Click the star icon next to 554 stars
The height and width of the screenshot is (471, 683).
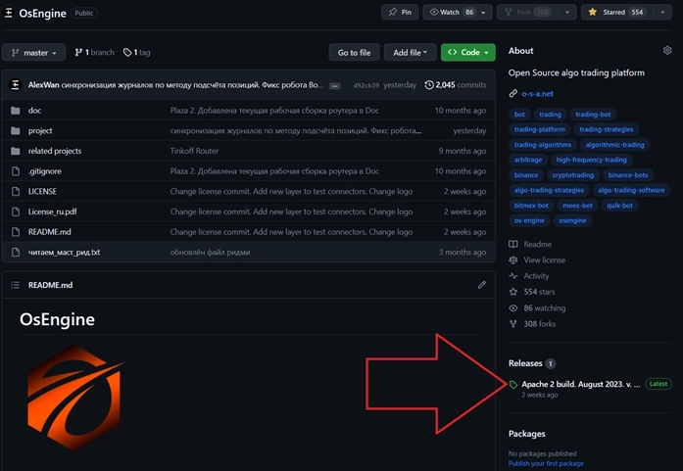click(513, 292)
